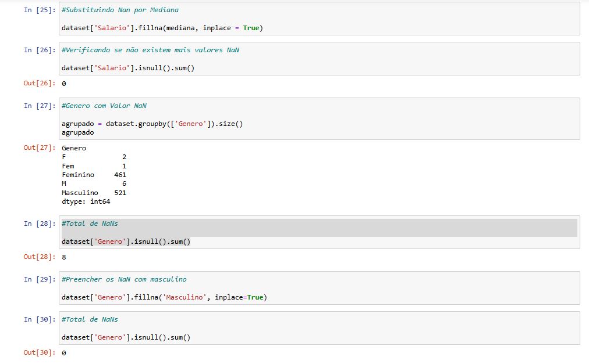Screen dimensions: 589x364
Task: Click the Out[30] output value 0
Action: (x=64, y=353)
